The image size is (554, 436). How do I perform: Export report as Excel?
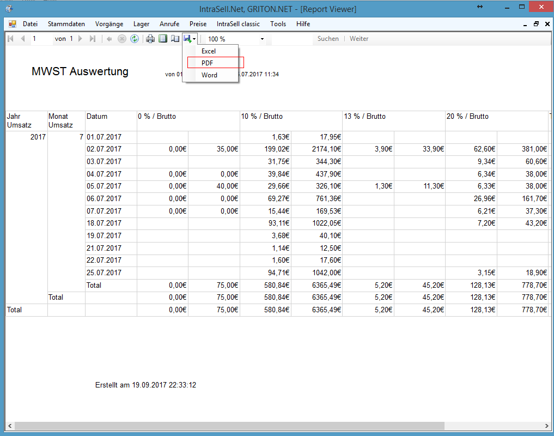click(209, 51)
